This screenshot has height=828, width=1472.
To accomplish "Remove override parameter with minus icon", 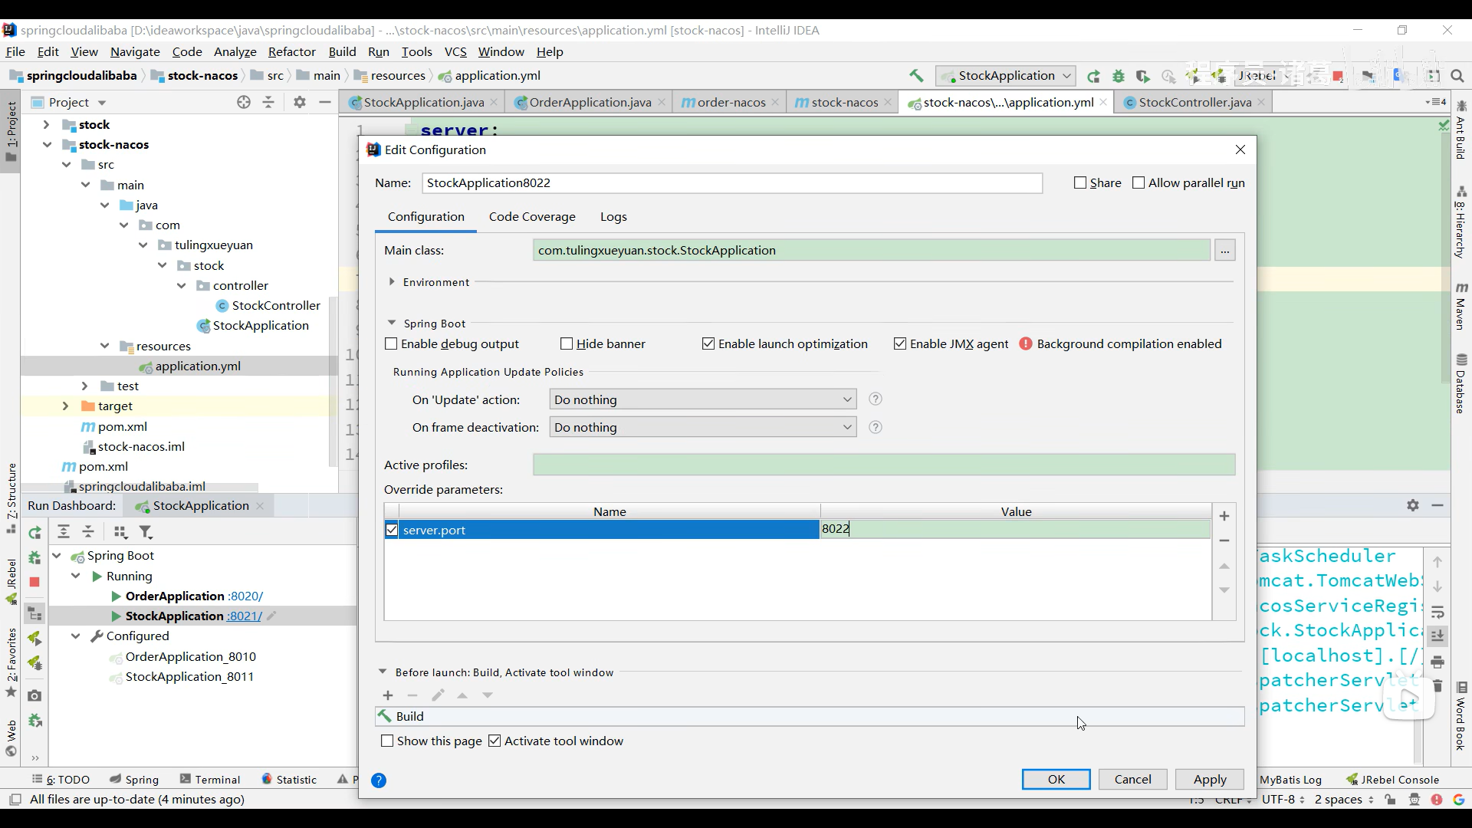I will click(1224, 540).
